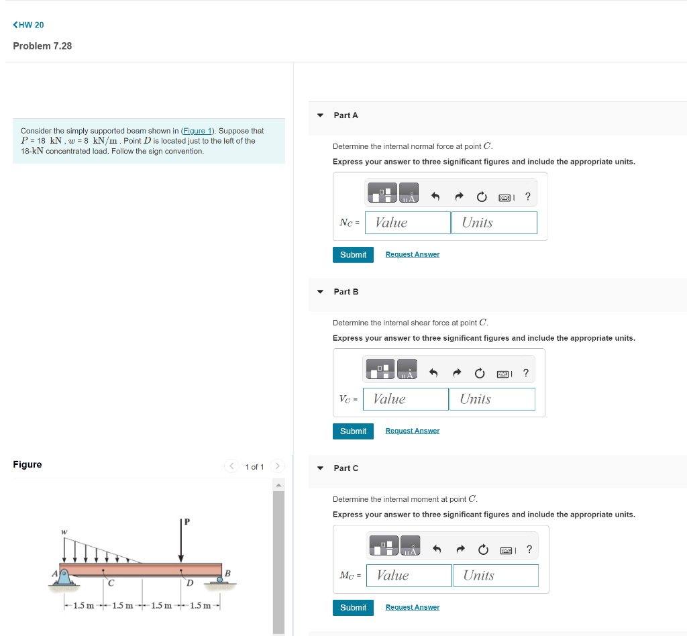Open symbols (Å) icon in Part B toolbar
The height and width of the screenshot is (636, 687).
[x=407, y=369]
